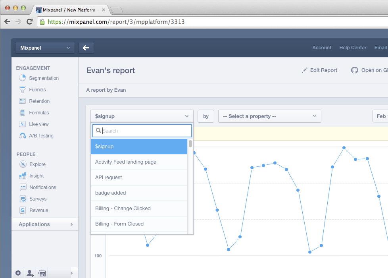The height and width of the screenshot is (278, 388).
Task: Click the Evan's report title
Action: pyautogui.click(x=111, y=70)
